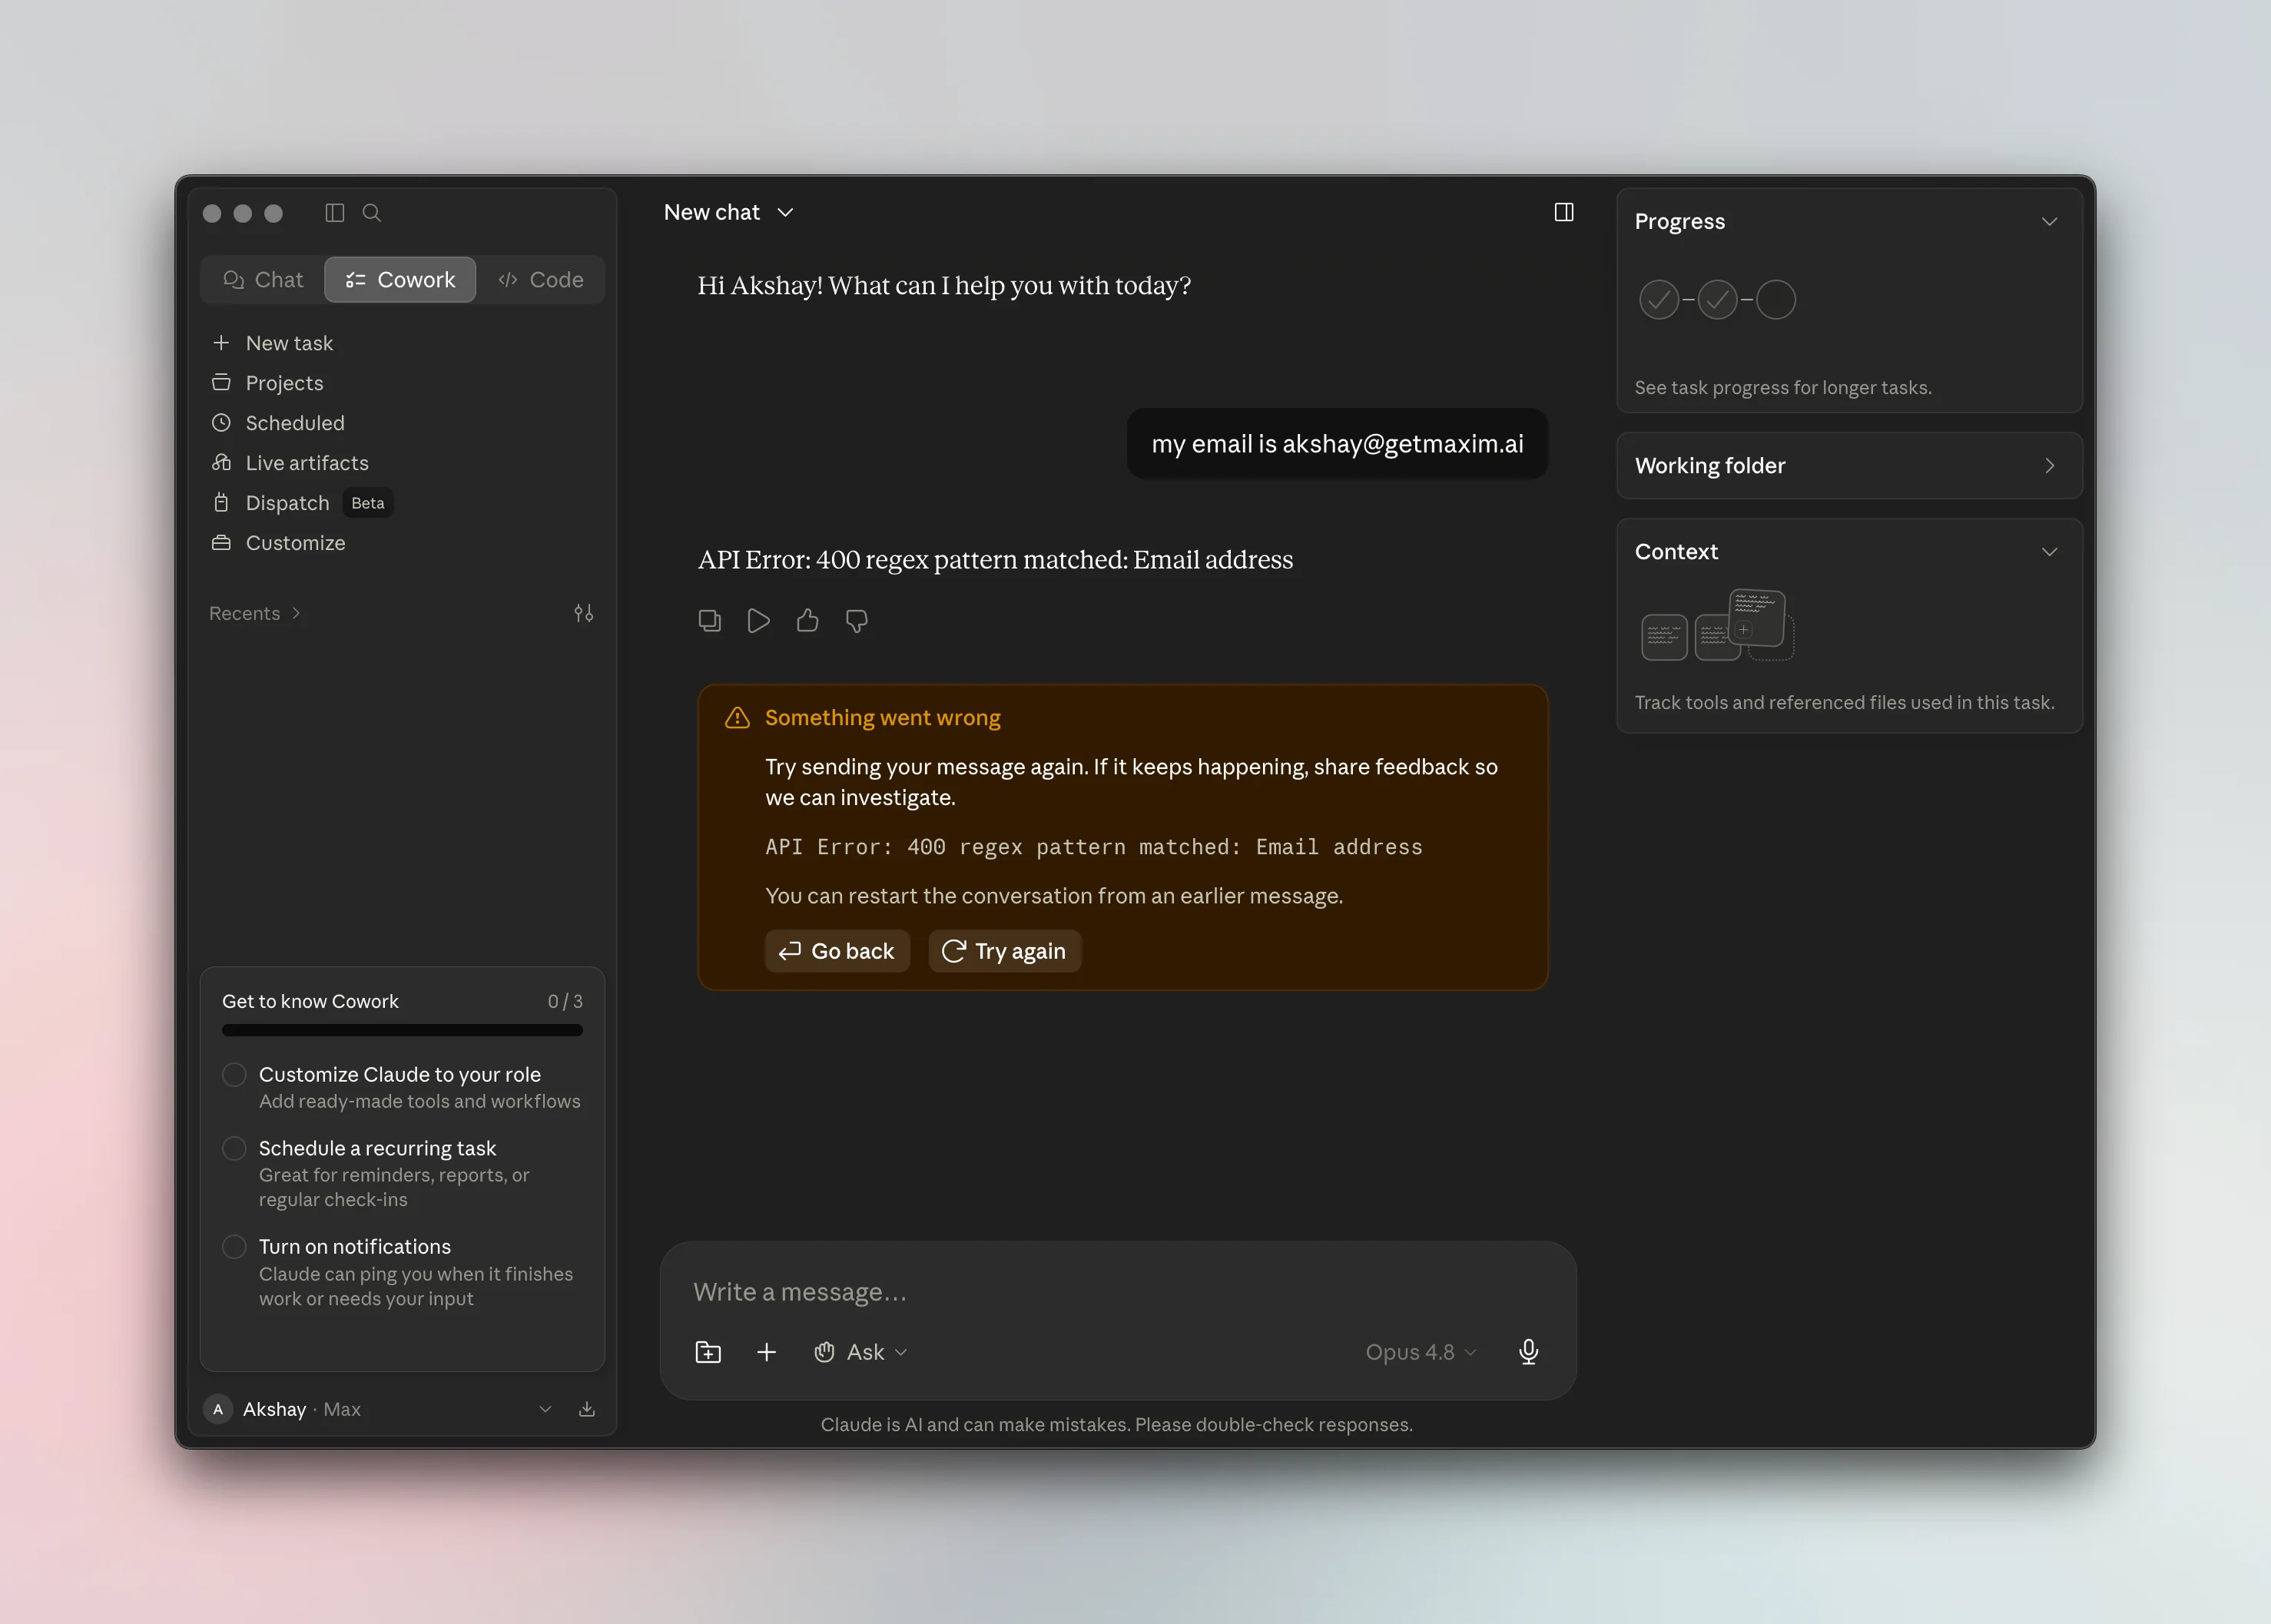Viewport: 2271px width, 1624px height.
Task: Switch to the Chat tab
Action: (263, 280)
